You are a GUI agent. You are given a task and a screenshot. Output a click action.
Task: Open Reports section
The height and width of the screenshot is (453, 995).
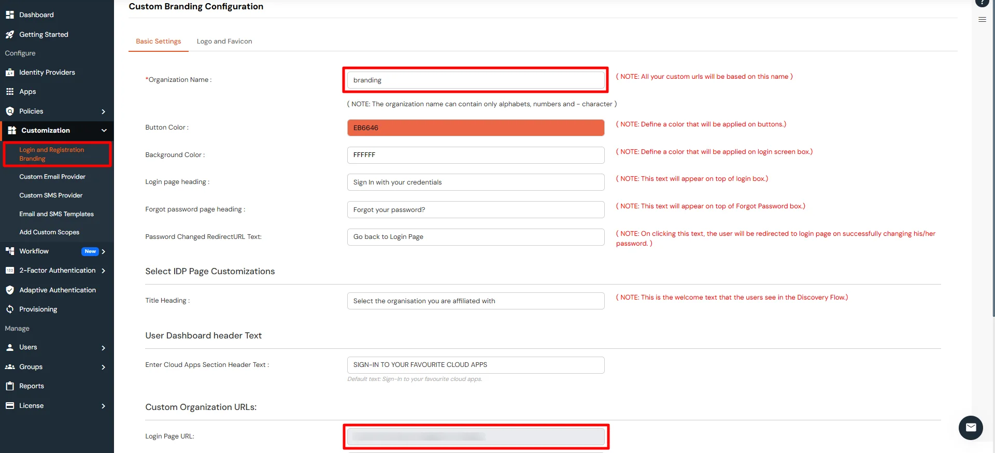[x=32, y=386]
